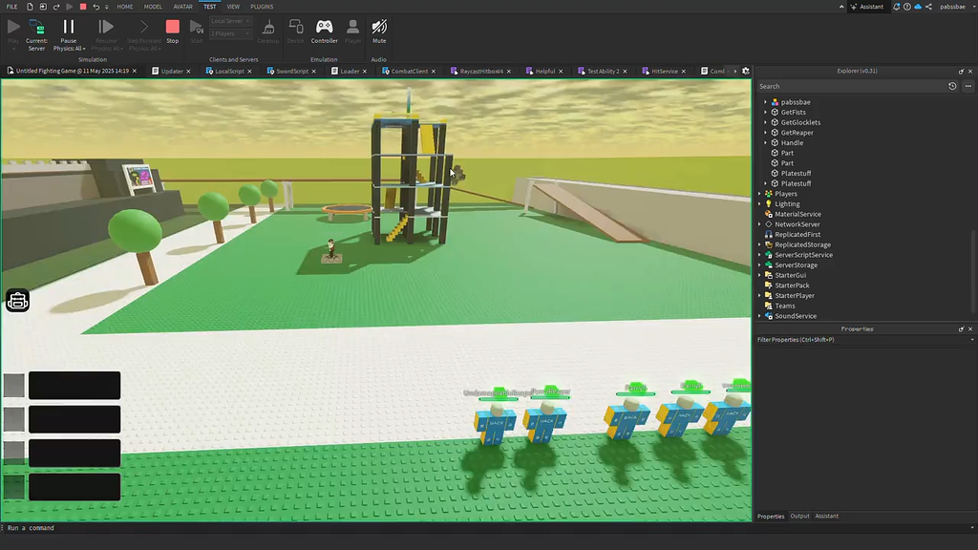Stop the running playtest session
The image size is (978, 550).
[x=173, y=30]
